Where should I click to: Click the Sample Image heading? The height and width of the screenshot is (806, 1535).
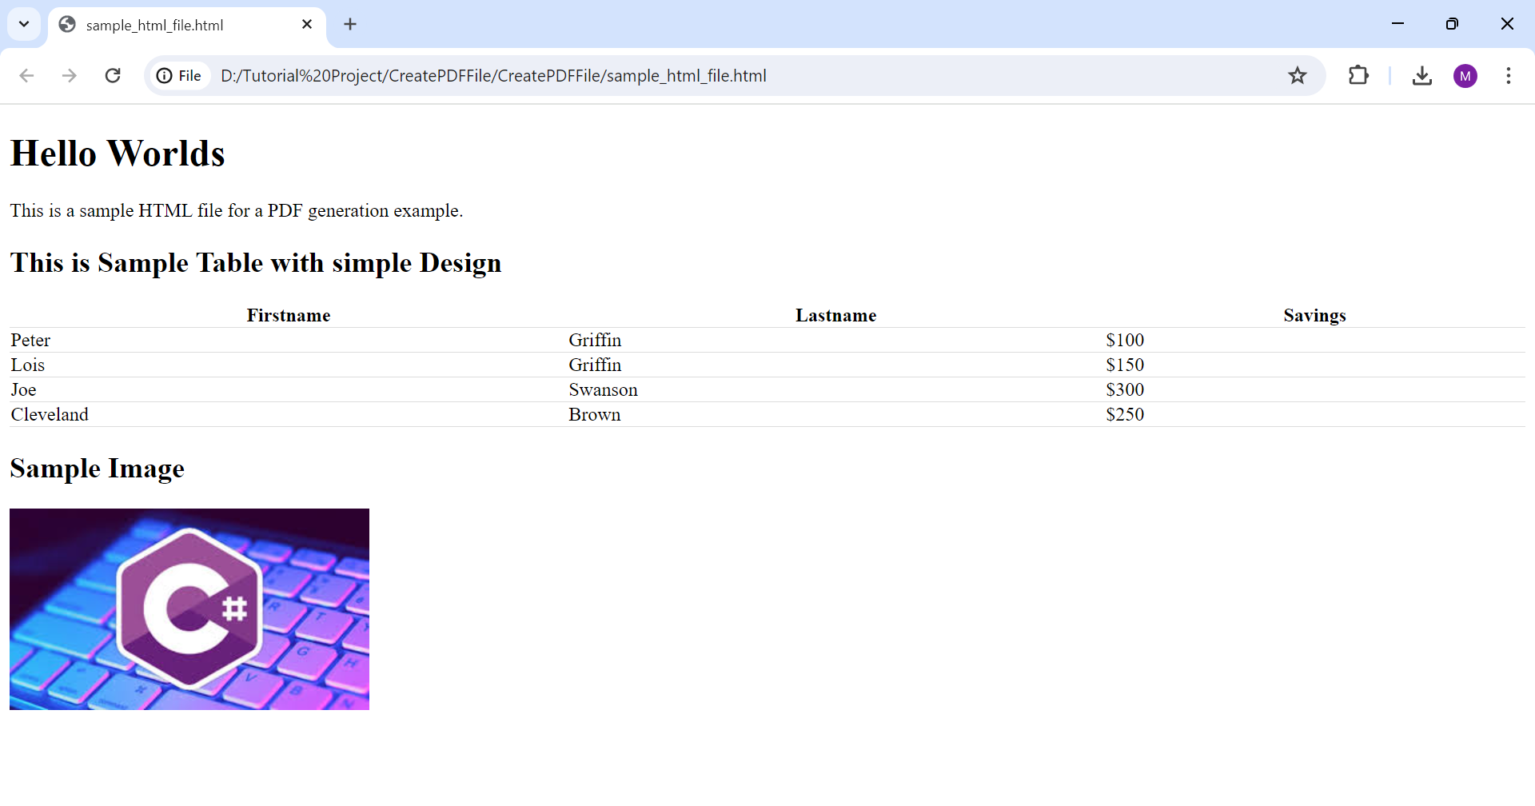(98, 469)
